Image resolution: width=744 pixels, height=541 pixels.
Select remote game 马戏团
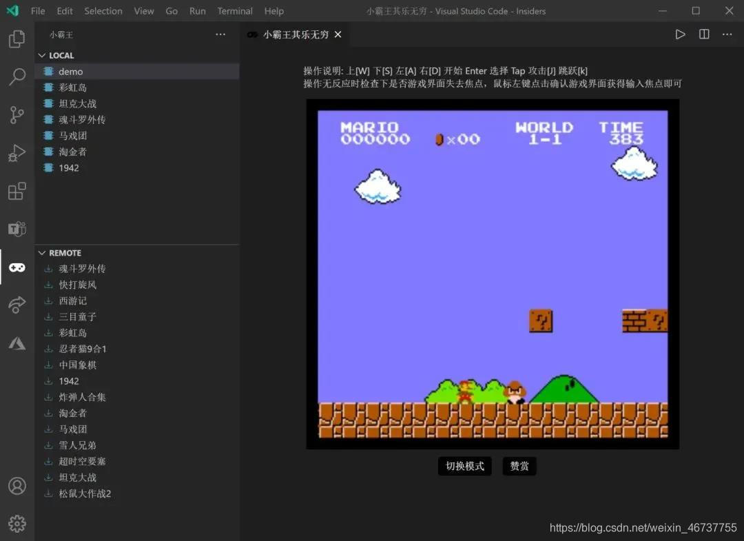coord(137,429)
